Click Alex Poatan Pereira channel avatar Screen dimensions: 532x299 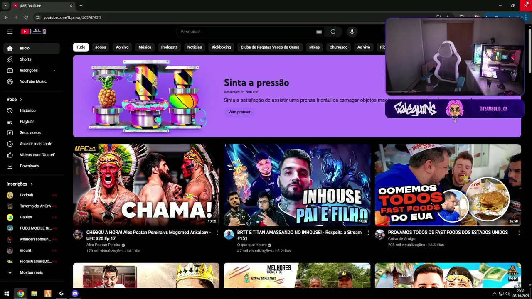click(x=78, y=235)
